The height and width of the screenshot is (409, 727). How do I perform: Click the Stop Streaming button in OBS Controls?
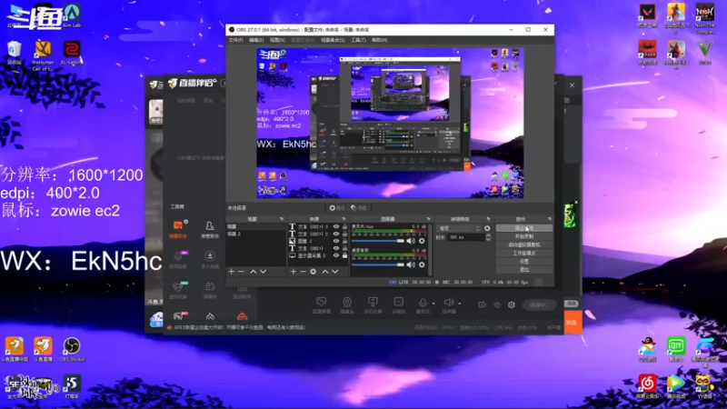click(x=524, y=228)
